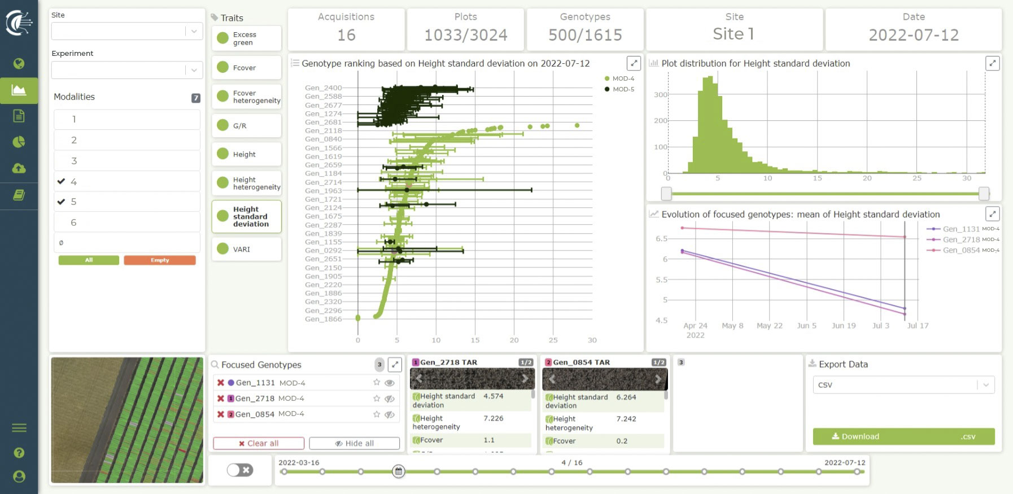The width and height of the screenshot is (1013, 494).
Task: Toggle visibility of Gen_2718
Action: 389,399
